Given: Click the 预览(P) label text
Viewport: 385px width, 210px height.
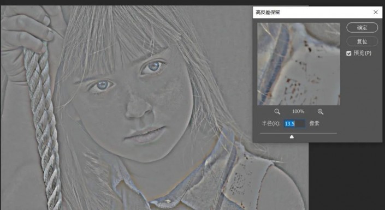Looking at the screenshot, I should [x=363, y=53].
